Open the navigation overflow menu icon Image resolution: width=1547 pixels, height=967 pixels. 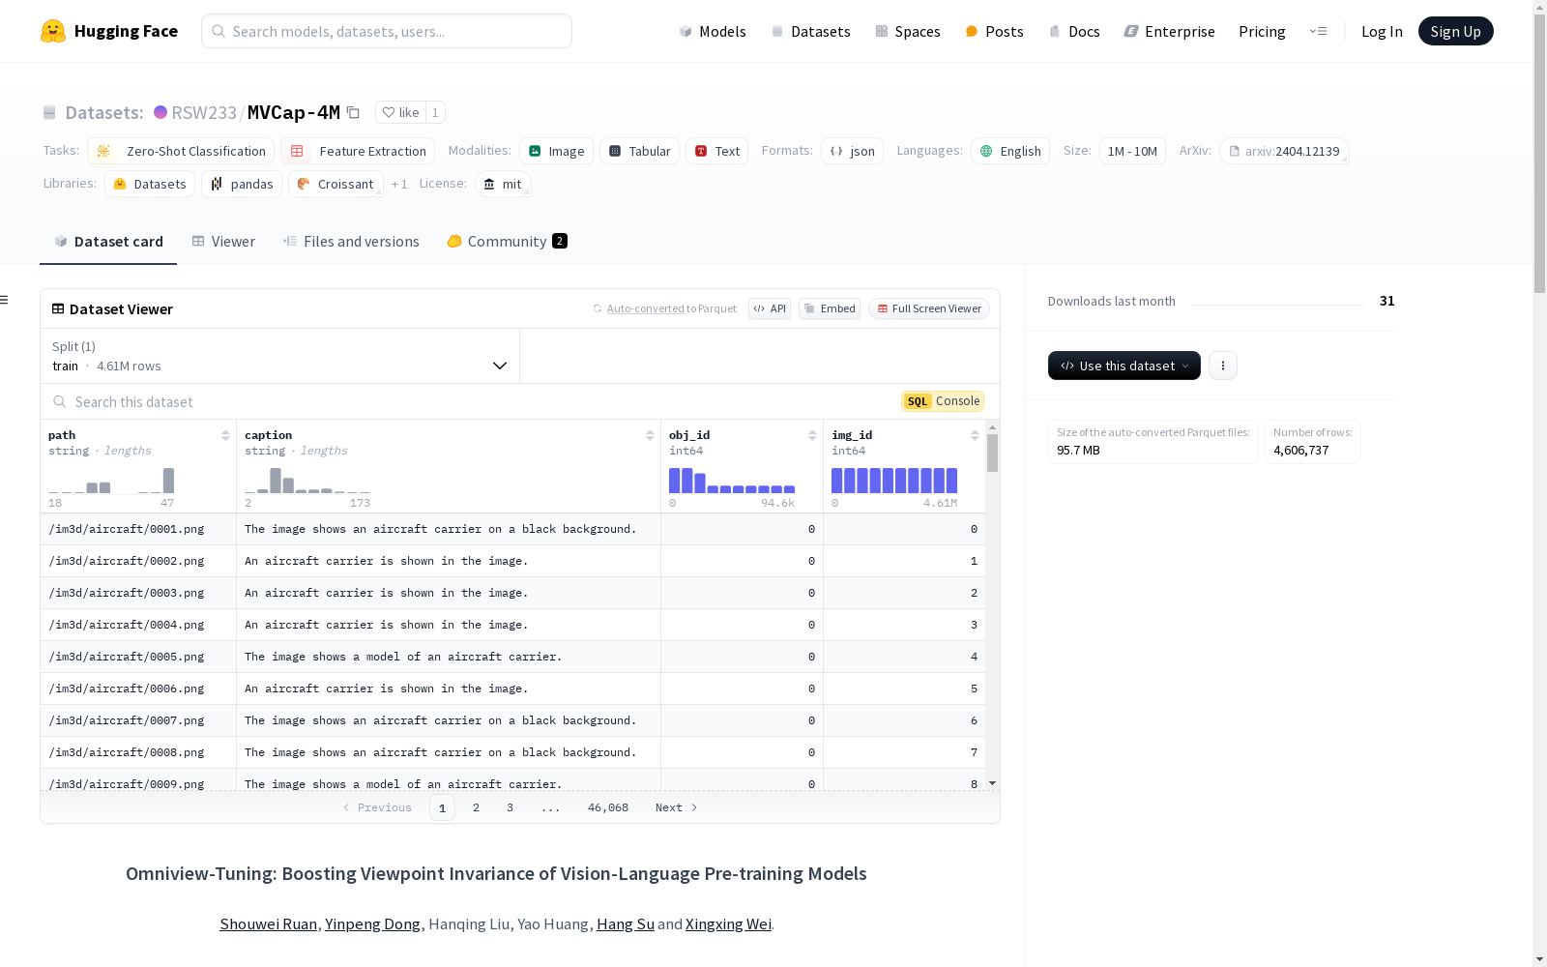[1318, 31]
